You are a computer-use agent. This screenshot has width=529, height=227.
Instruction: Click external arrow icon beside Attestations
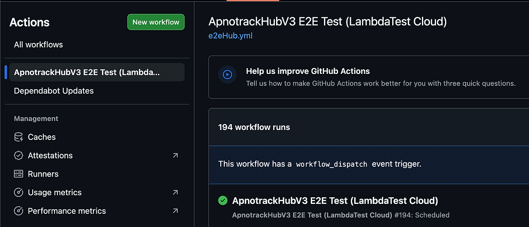(175, 156)
